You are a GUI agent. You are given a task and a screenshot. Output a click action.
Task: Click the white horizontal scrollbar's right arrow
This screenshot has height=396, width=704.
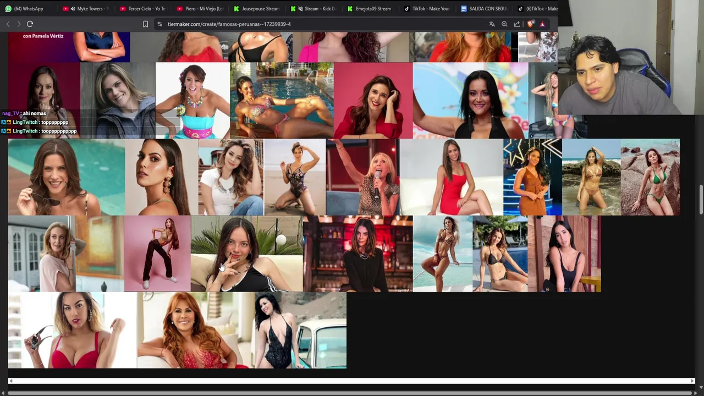[x=692, y=381]
